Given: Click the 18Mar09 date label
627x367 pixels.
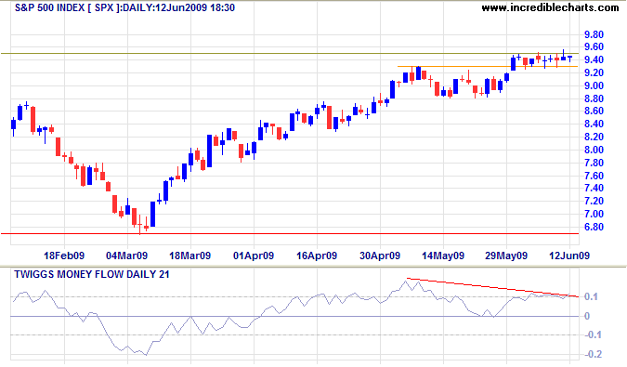Looking at the screenshot, I should click(x=189, y=256).
